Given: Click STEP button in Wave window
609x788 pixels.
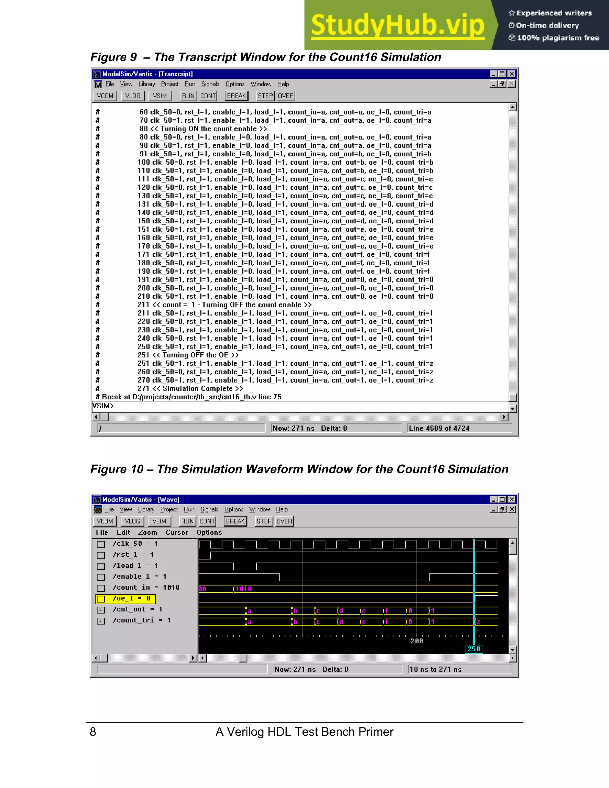Looking at the screenshot, I should (264, 521).
